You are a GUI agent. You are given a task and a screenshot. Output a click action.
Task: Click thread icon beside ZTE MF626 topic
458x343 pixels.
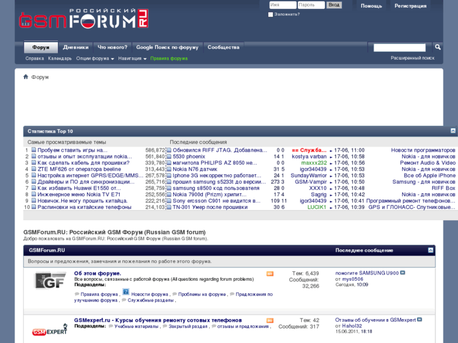34,169
